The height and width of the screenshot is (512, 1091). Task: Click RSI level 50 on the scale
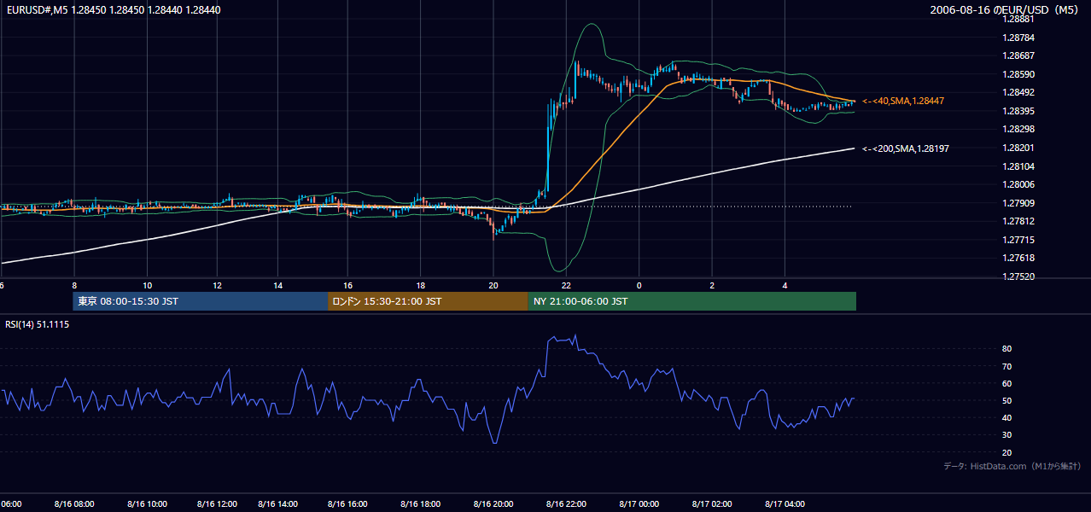1007,400
